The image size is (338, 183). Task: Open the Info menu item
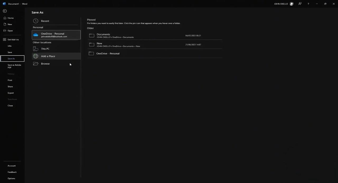click(x=10, y=46)
